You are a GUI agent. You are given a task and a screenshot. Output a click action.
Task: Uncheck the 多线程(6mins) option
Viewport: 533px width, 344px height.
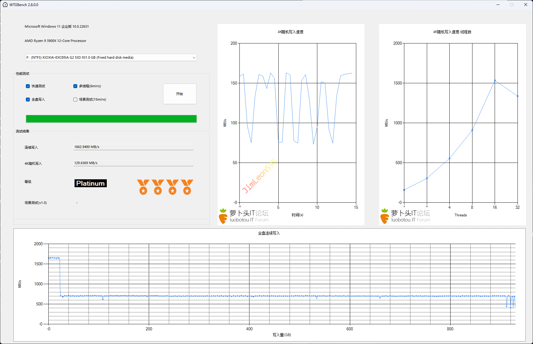(x=75, y=86)
